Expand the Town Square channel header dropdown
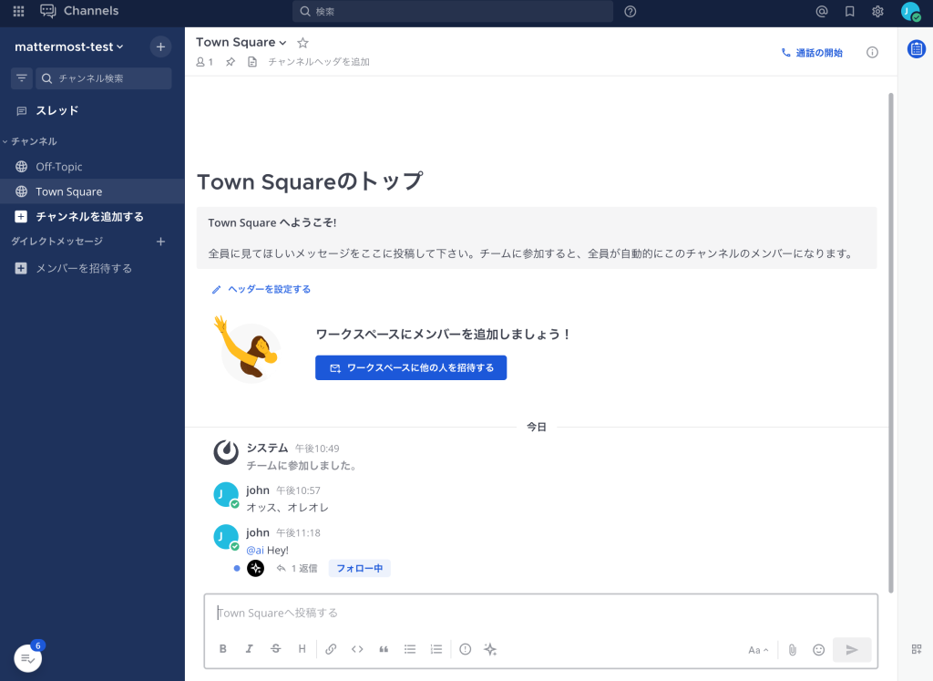The height and width of the screenshot is (681, 933). click(x=241, y=43)
